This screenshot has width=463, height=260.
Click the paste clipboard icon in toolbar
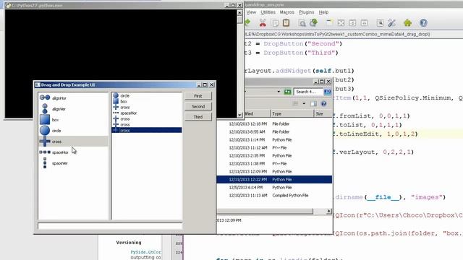tap(286, 22)
